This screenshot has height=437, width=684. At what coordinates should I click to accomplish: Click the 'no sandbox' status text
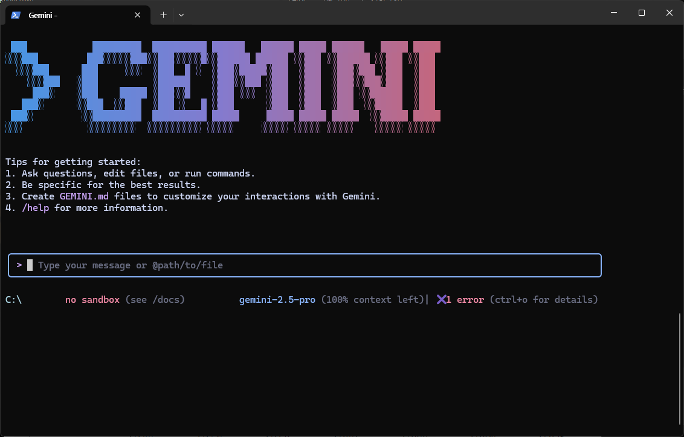point(92,299)
